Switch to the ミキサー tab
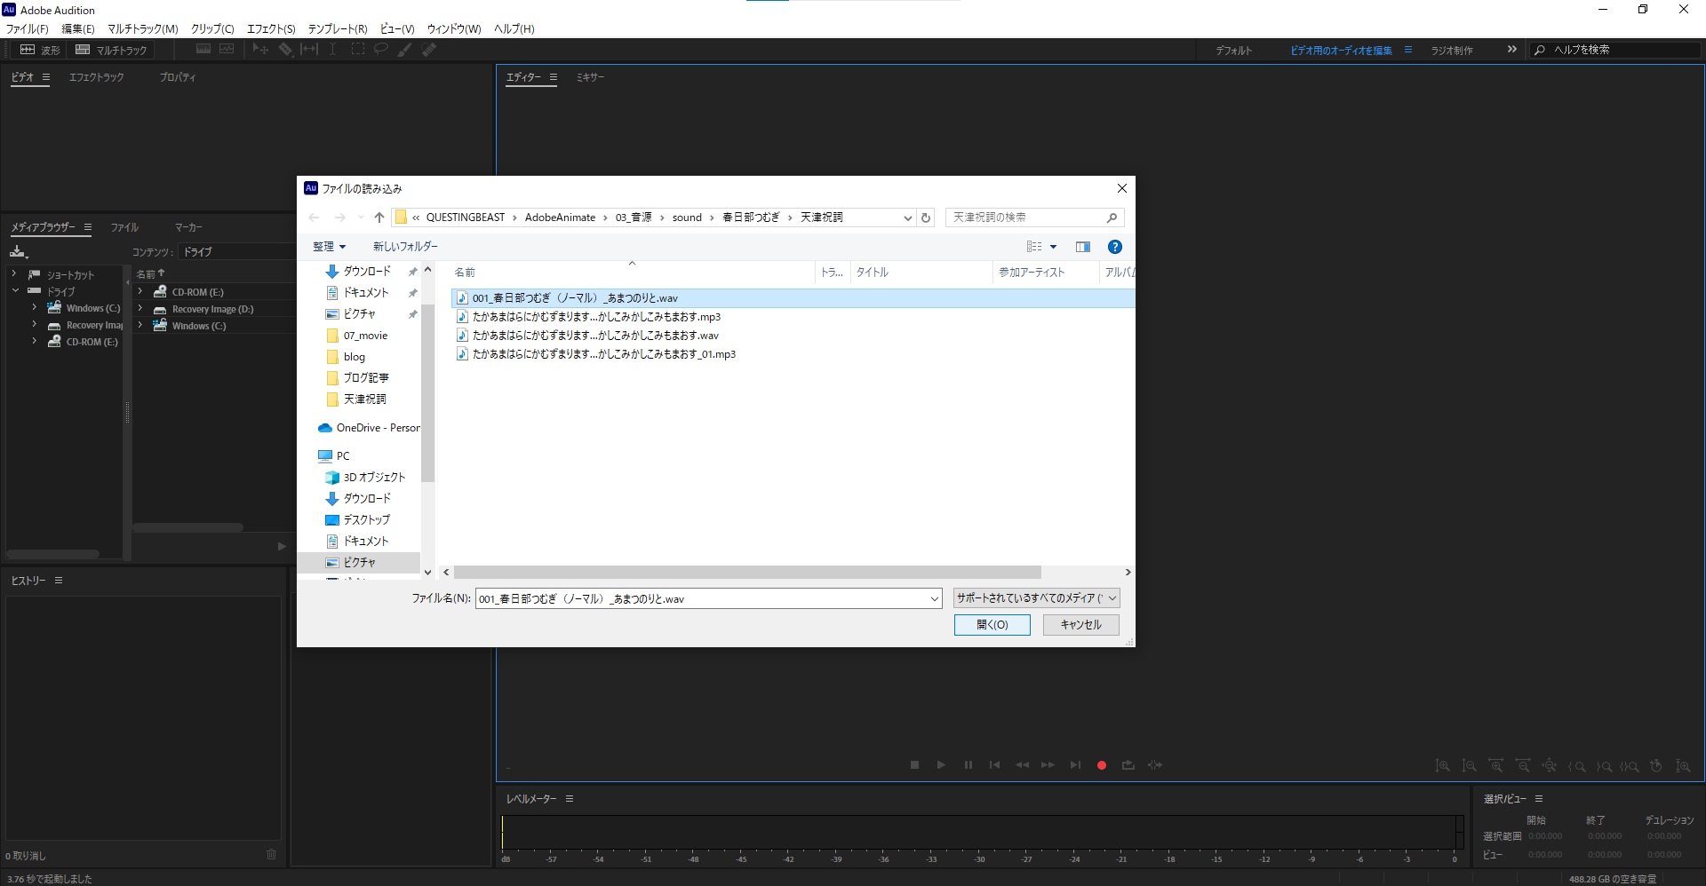The width and height of the screenshot is (1706, 886). (x=590, y=77)
